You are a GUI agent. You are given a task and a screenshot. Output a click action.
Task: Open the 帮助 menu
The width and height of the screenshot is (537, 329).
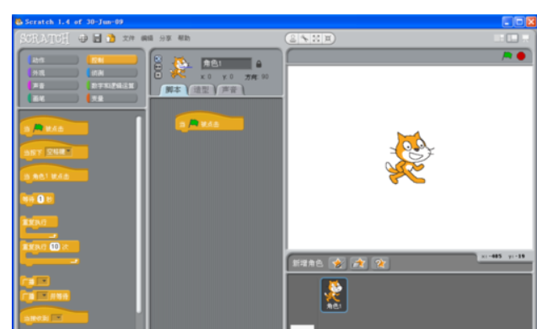click(184, 38)
